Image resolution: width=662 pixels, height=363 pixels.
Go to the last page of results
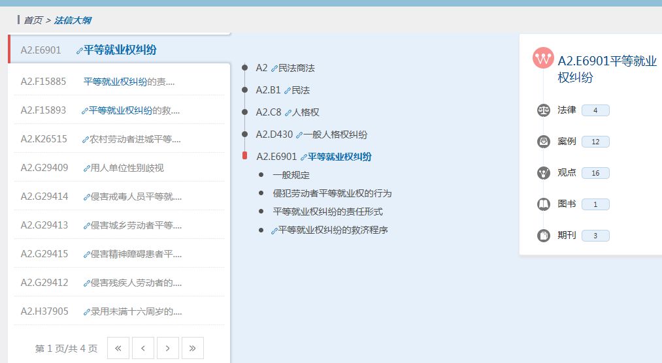[193, 348]
